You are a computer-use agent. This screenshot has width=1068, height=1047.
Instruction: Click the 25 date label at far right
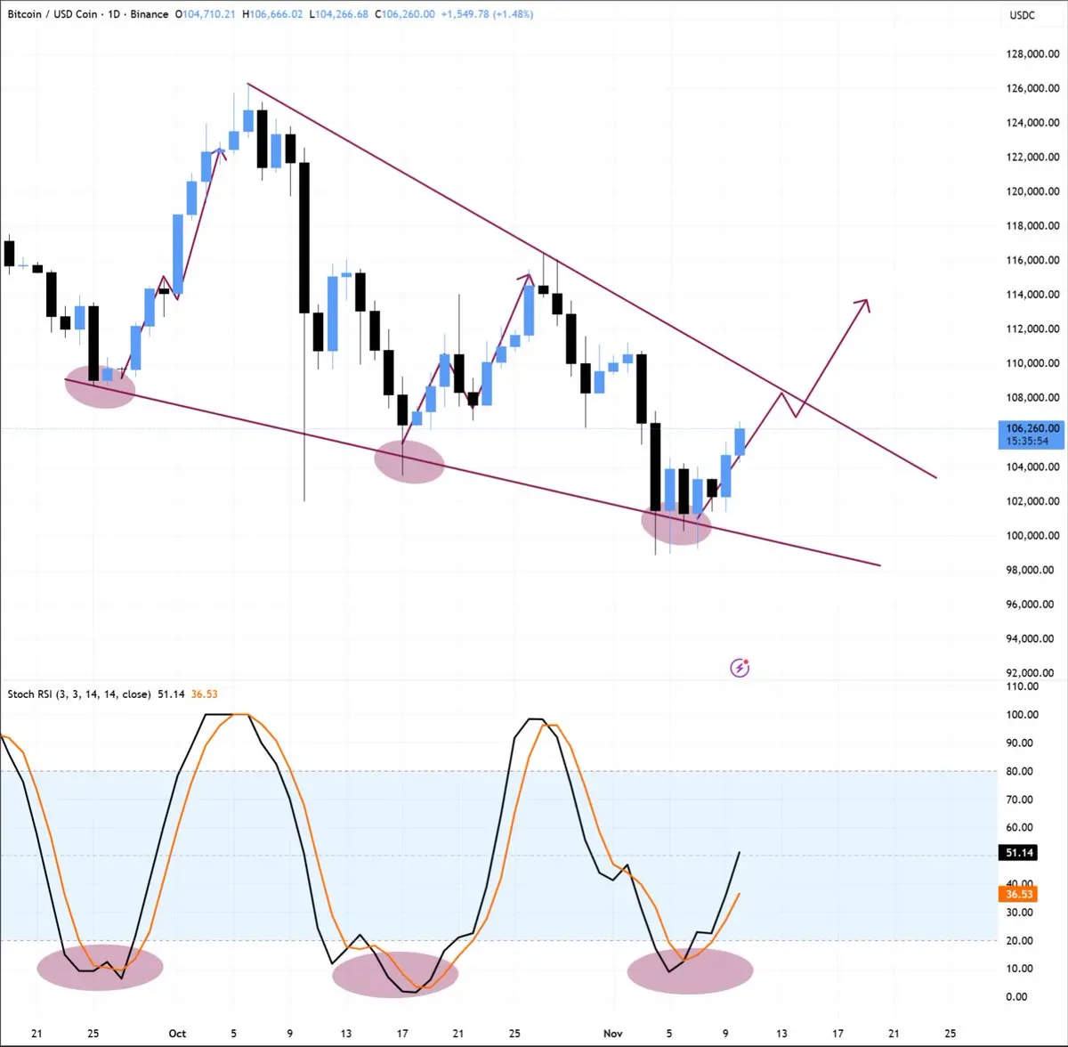[951, 1034]
